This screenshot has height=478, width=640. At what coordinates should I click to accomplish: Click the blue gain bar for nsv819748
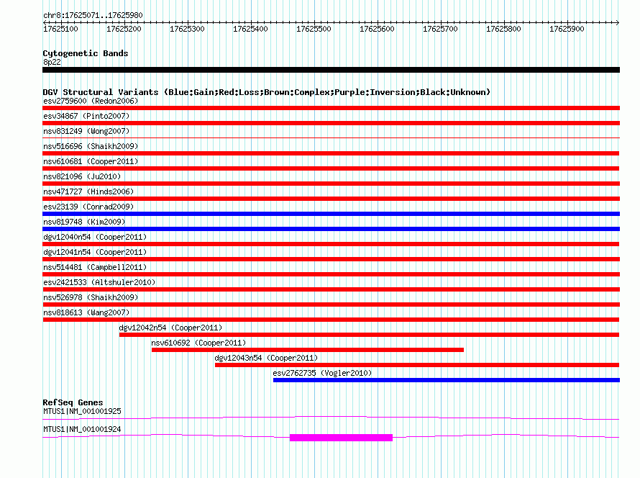click(331, 229)
